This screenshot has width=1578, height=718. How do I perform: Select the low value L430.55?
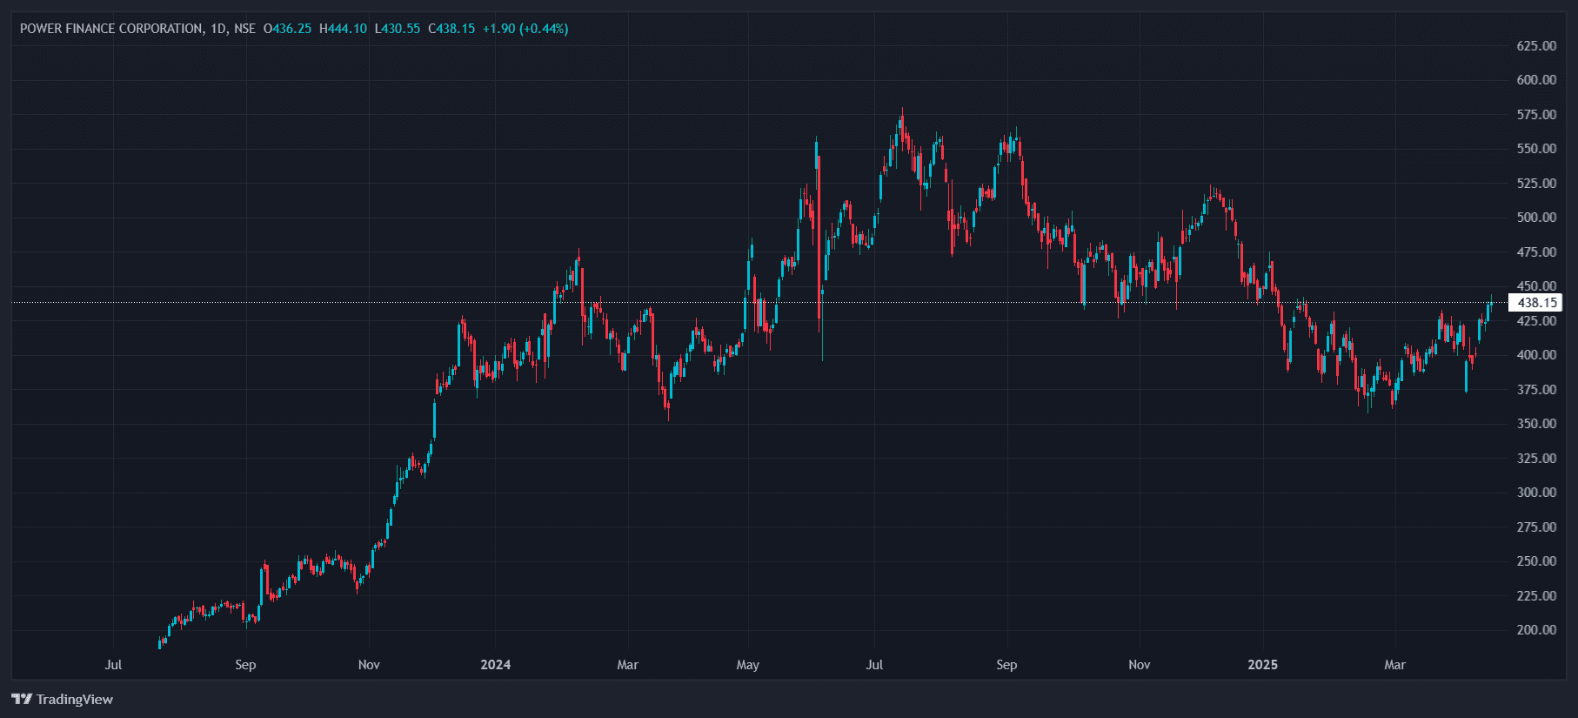coord(398,29)
